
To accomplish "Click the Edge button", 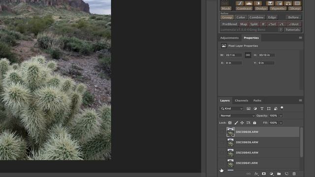I will tap(272, 17).
